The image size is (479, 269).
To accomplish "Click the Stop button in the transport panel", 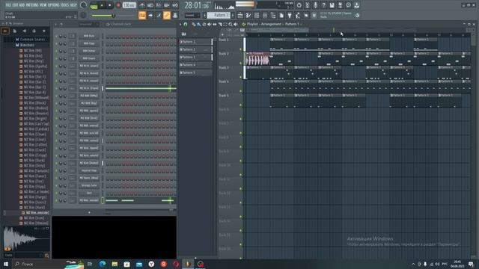I will pyautogui.click(x=110, y=5).
